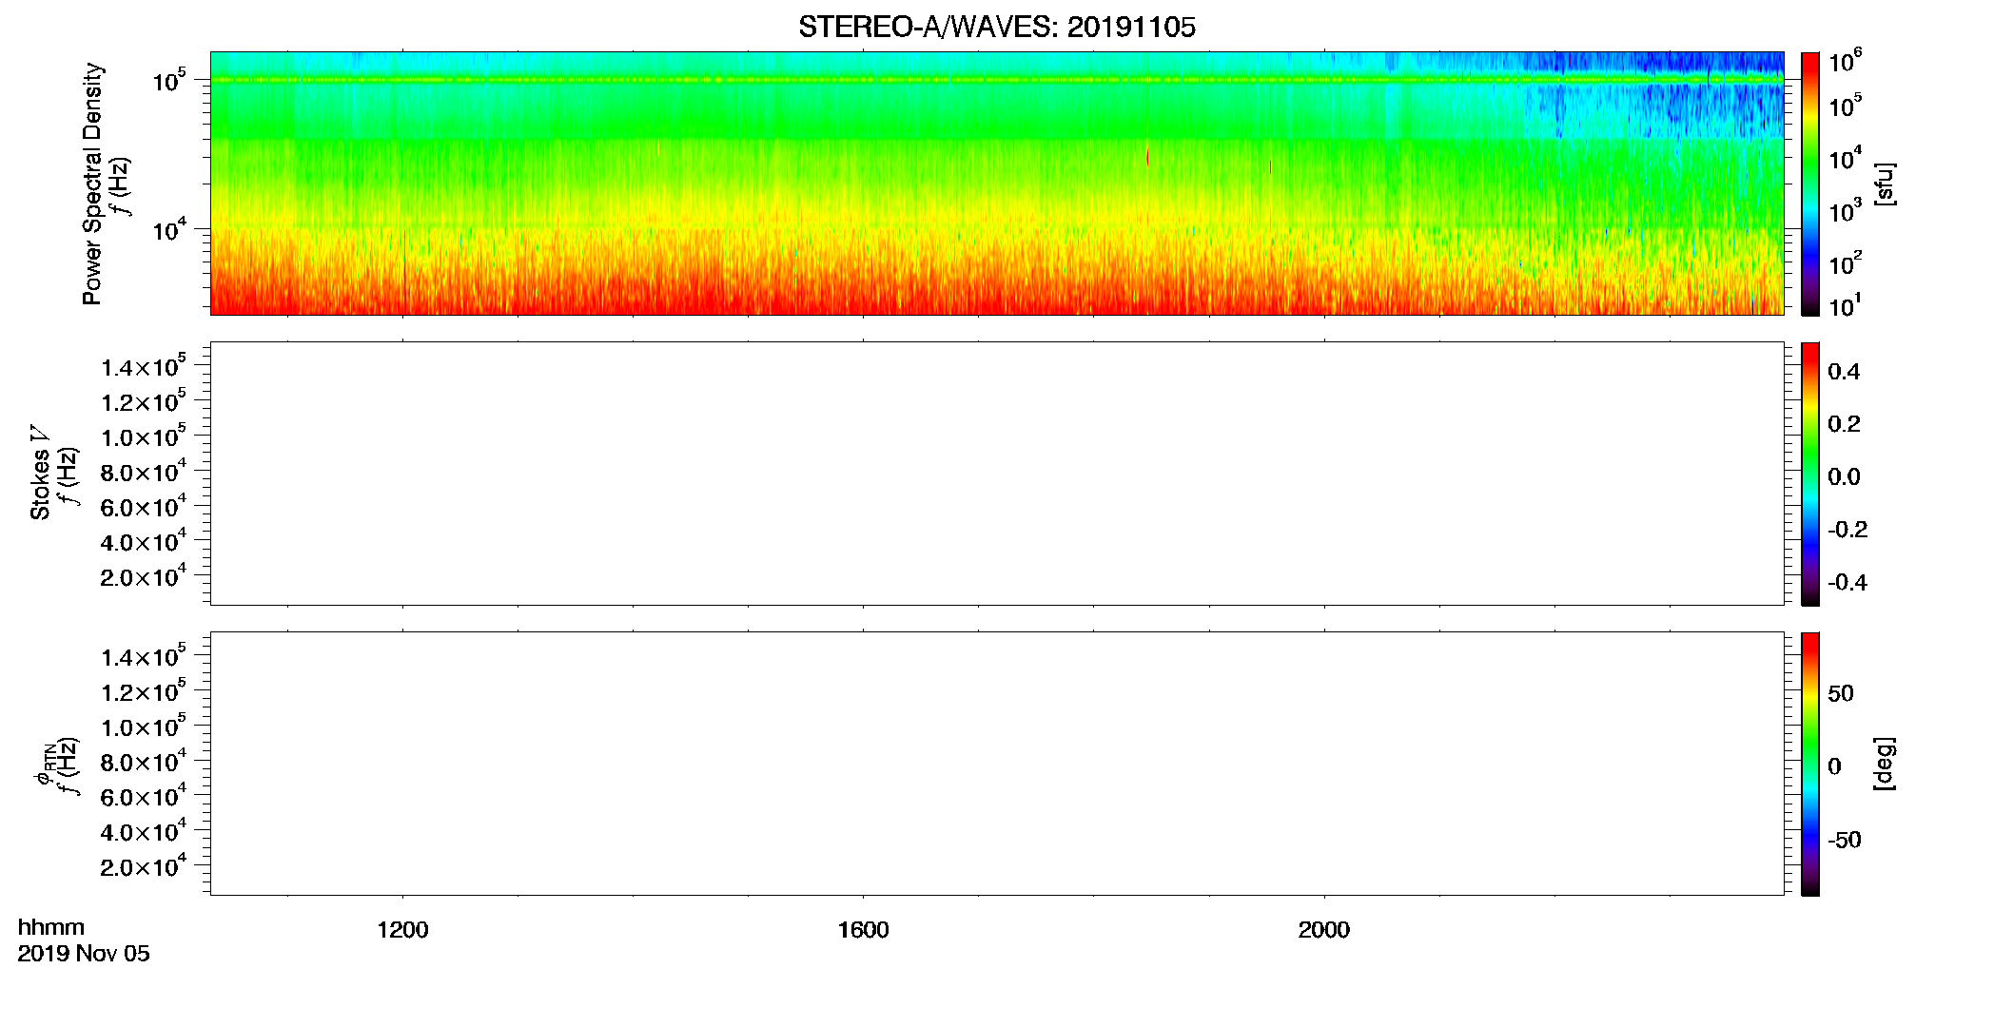1994x1027 pixels.
Task: Click the phi RTN degree color bar
Action: (1810, 764)
